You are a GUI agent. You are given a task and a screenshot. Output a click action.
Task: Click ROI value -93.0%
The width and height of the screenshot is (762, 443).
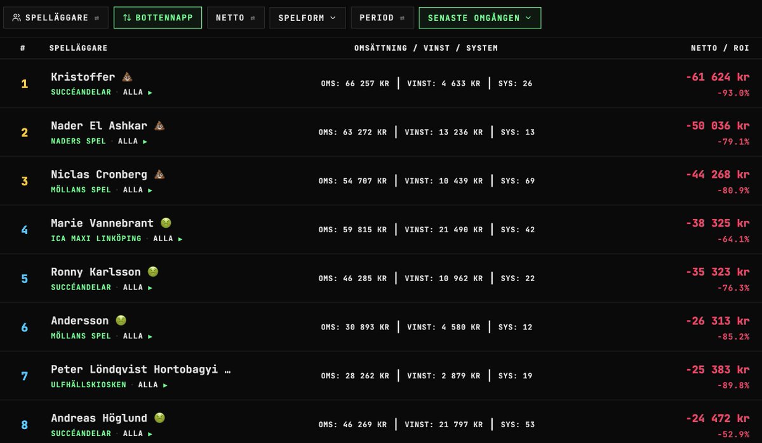coord(732,93)
